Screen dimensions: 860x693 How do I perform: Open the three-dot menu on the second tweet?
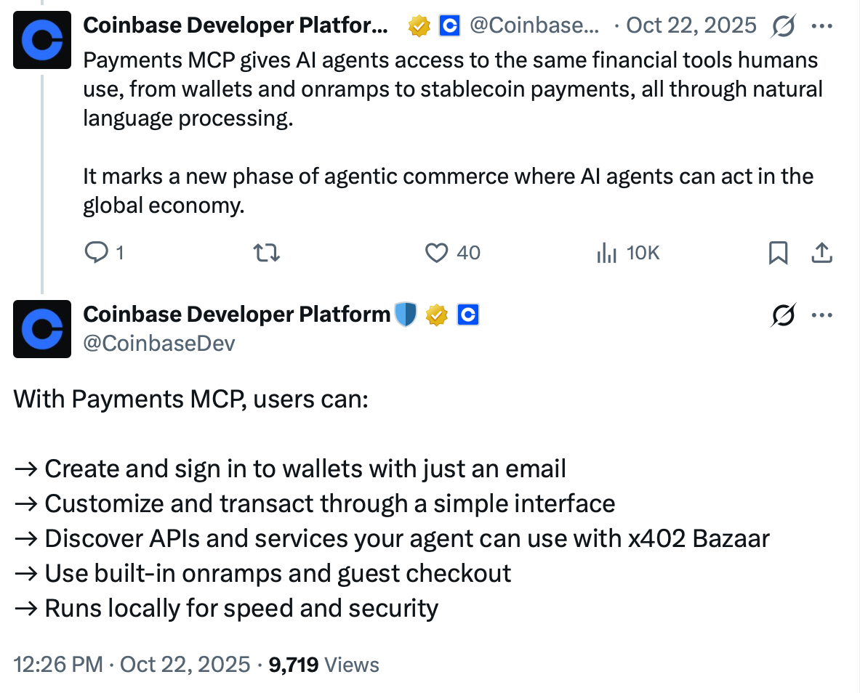click(822, 315)
